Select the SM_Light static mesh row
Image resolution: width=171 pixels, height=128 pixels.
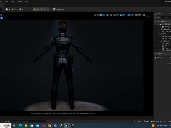(162, 38)
